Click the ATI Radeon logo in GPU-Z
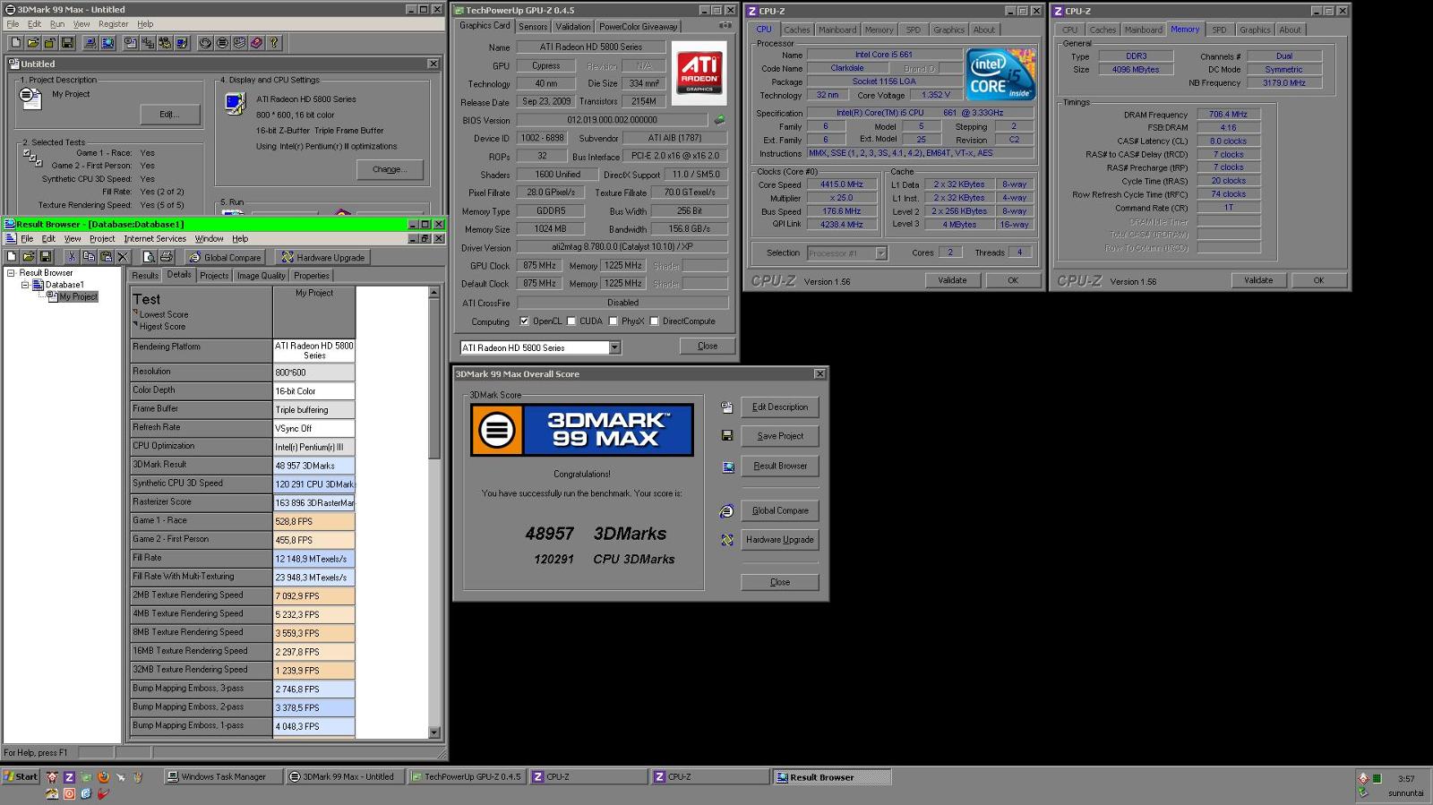 click(699, 73)
